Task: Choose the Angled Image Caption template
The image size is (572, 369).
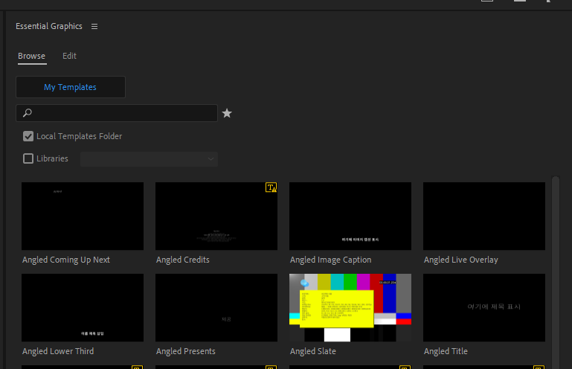Action: [x=350, y=216]
